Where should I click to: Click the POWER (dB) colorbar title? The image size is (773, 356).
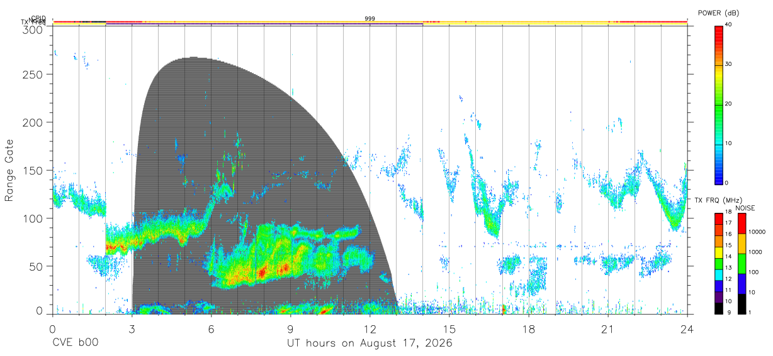(718, 13)
